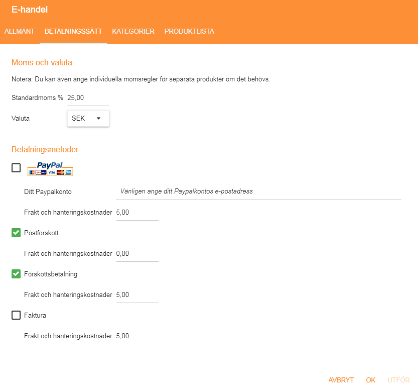Enable the PayPal payment method checkbox
The height and width of the screenshot is (392, 418).
[16, 168]
